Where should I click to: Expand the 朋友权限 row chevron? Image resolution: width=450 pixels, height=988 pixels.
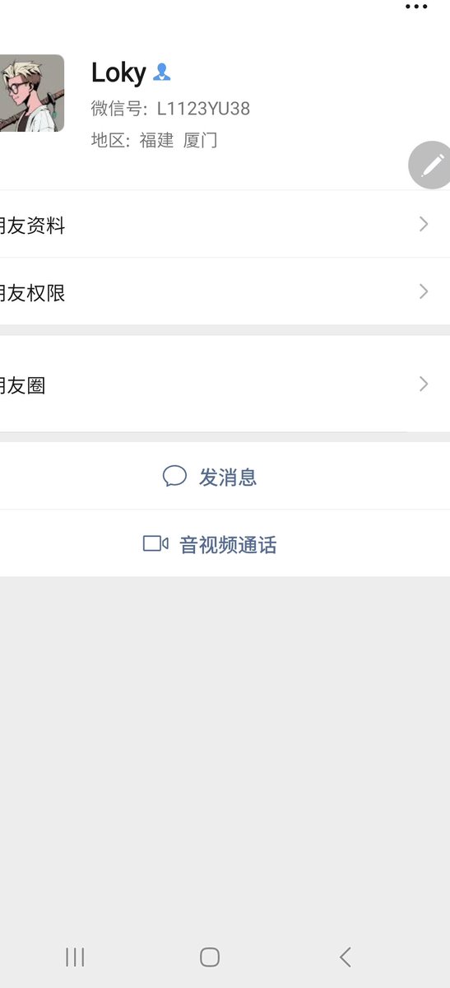424,291
